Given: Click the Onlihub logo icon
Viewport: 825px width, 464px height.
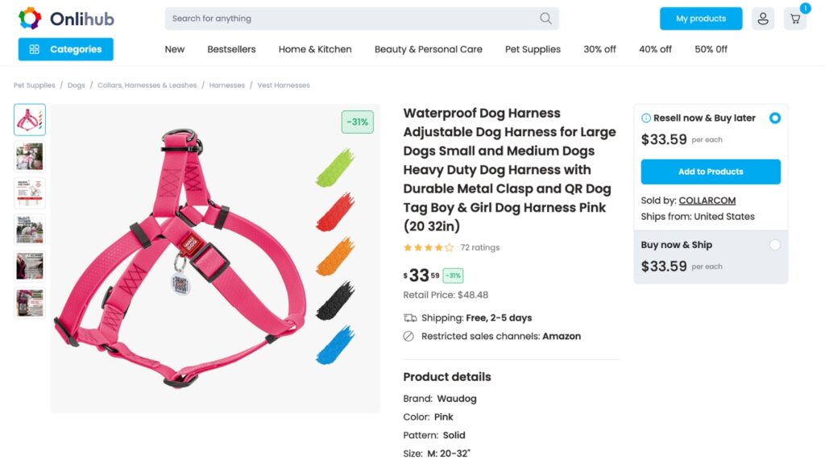Looking at the screenshot, I should (x=30, y=19).
